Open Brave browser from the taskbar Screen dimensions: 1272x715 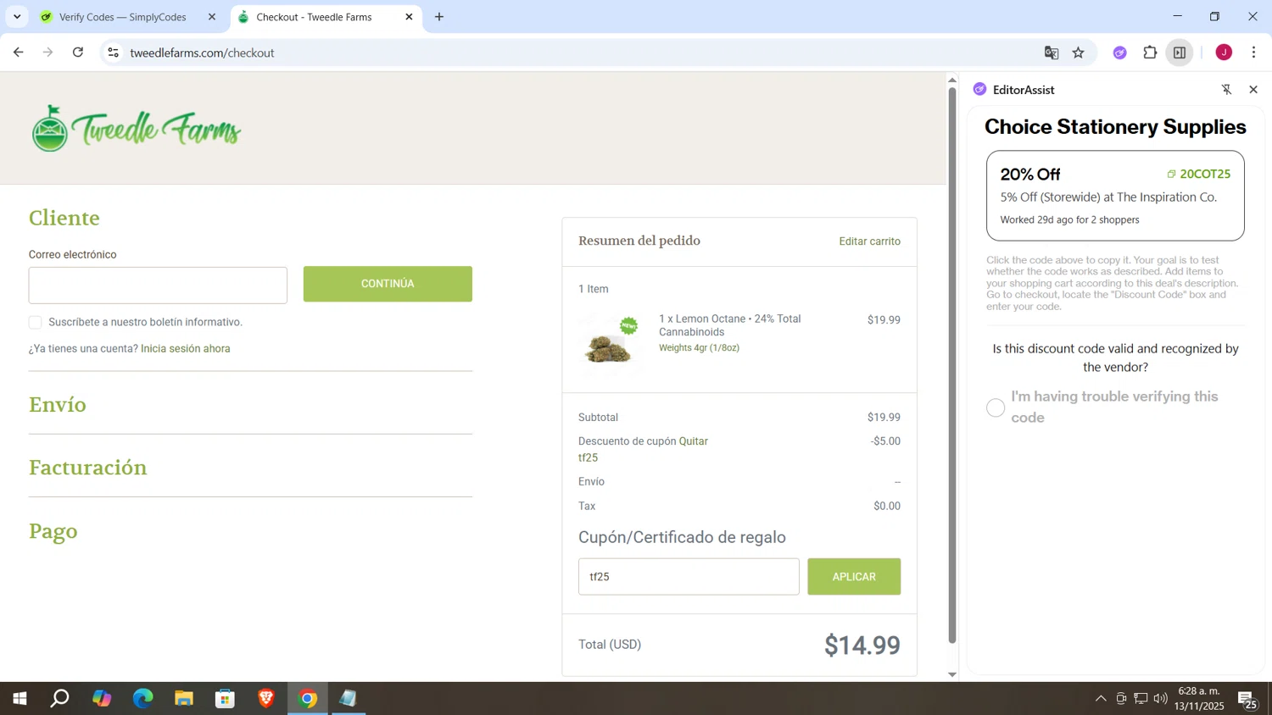(x=266, y=699)
